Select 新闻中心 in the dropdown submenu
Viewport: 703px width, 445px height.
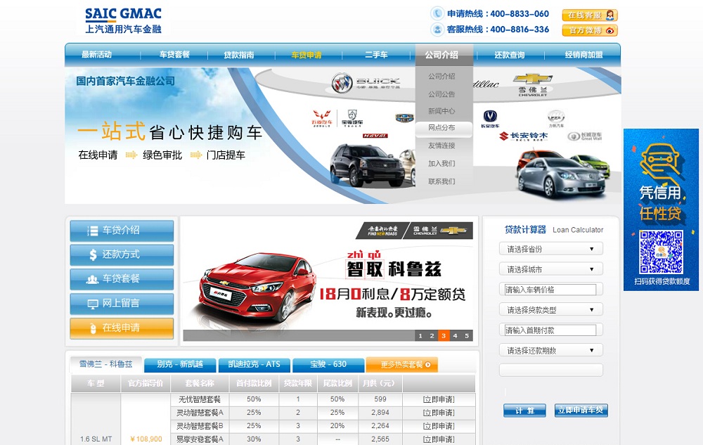(x=441, y=111)
